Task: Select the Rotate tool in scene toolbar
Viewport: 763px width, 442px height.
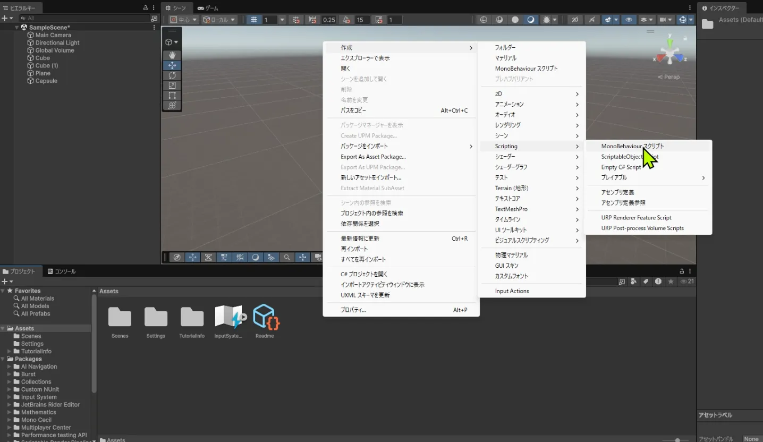Action: (x=172, y=75)
